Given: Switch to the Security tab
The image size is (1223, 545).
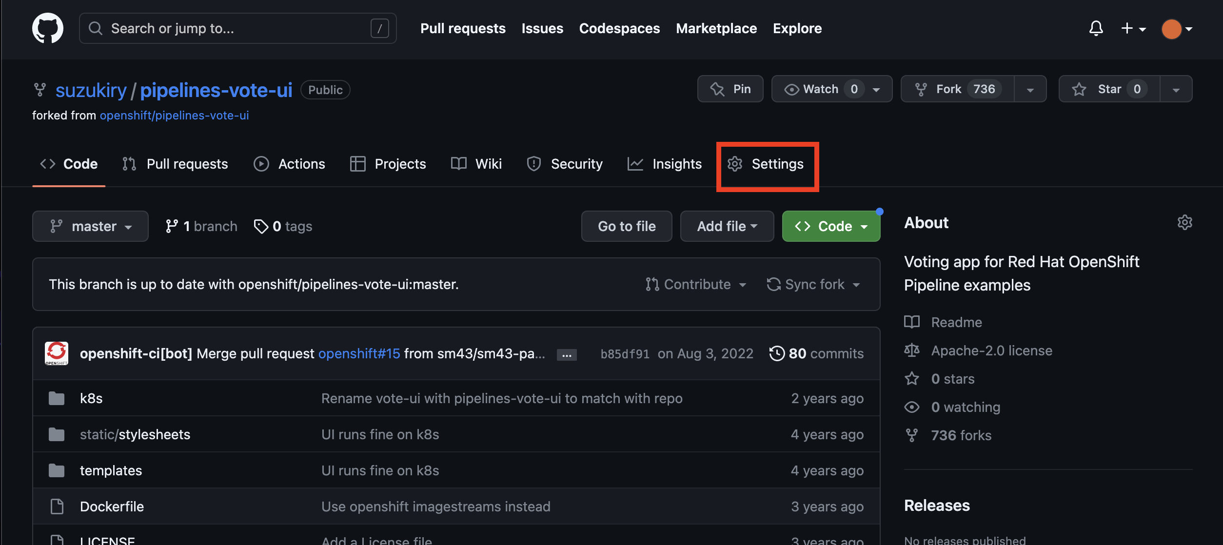Looking at the screenshot, I should [565, 164].
